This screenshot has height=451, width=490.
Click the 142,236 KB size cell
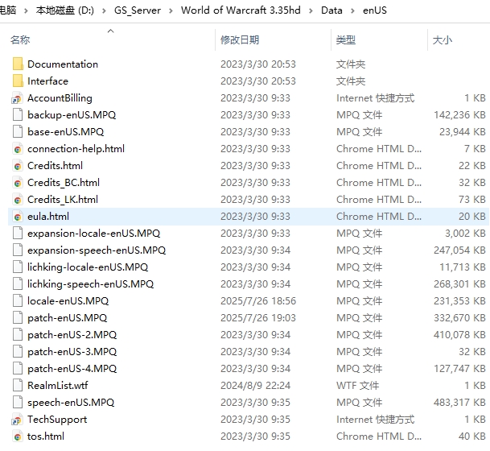click(x=459, y=115)
